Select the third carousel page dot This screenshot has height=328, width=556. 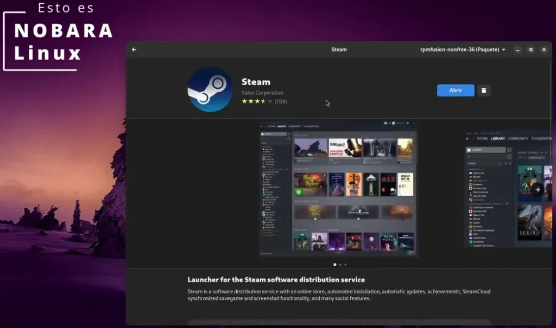346,265
